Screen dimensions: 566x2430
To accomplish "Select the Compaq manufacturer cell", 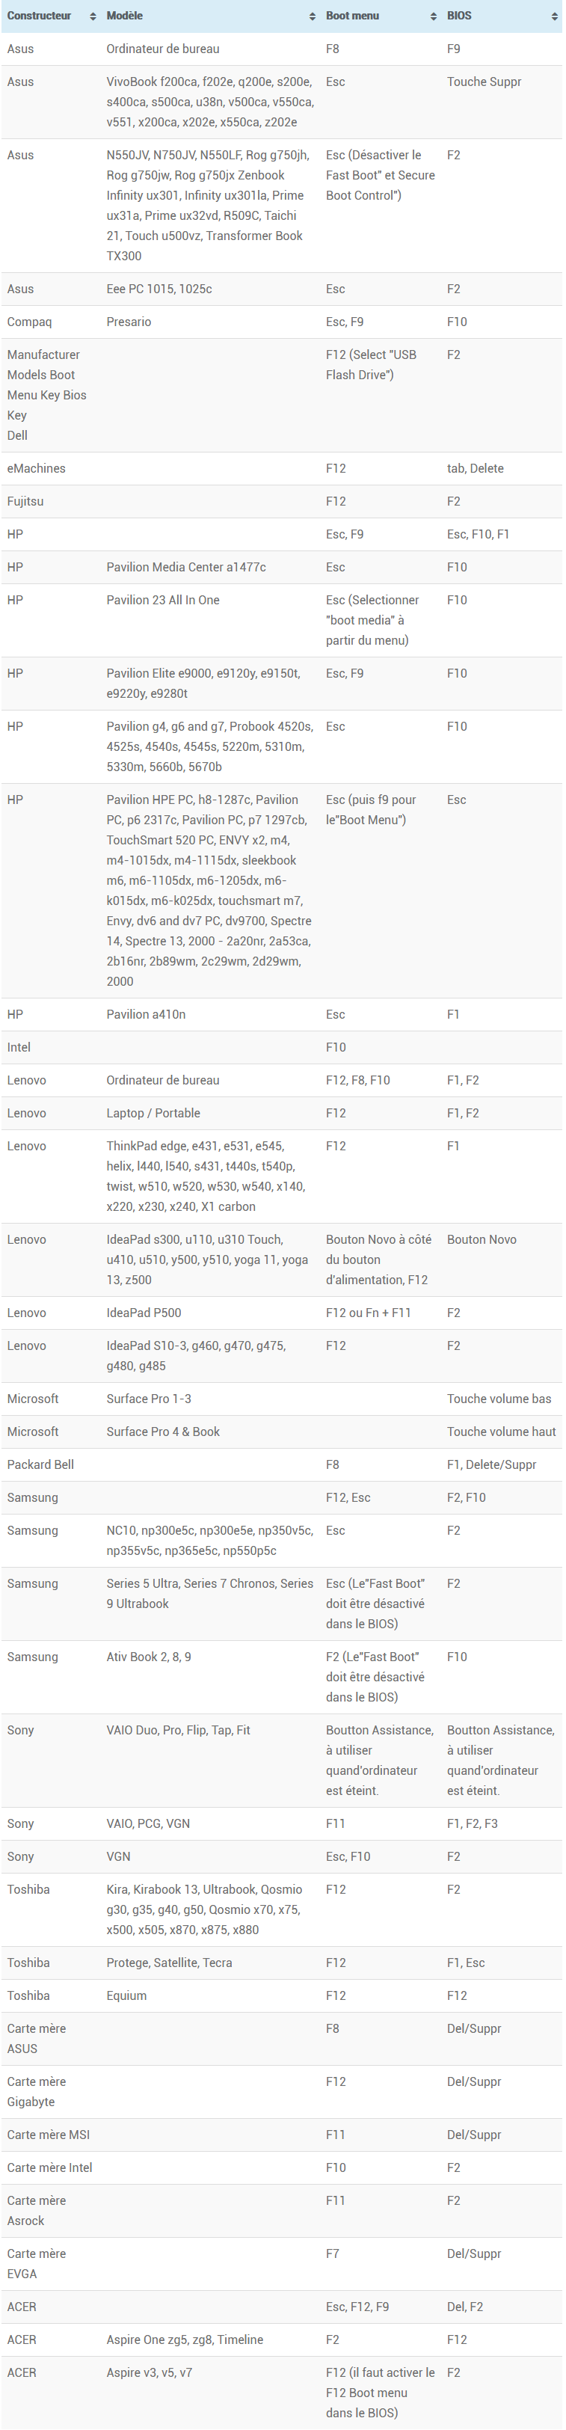I will [29, 322].
